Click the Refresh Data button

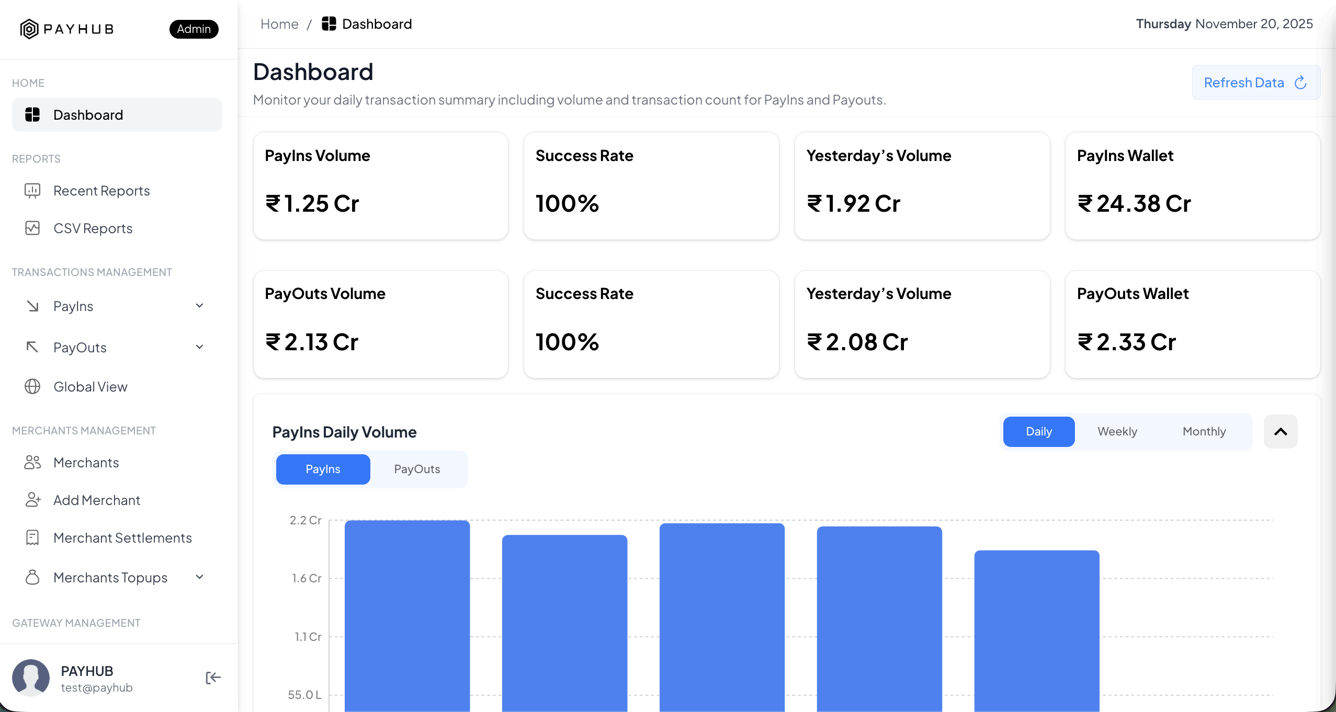[1255, 83]
